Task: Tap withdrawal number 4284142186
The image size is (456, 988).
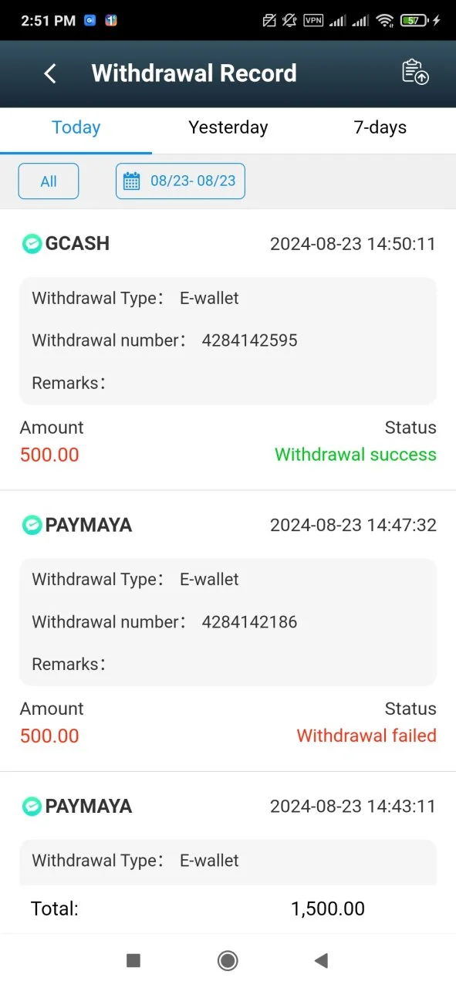Action: pos(249,621)
